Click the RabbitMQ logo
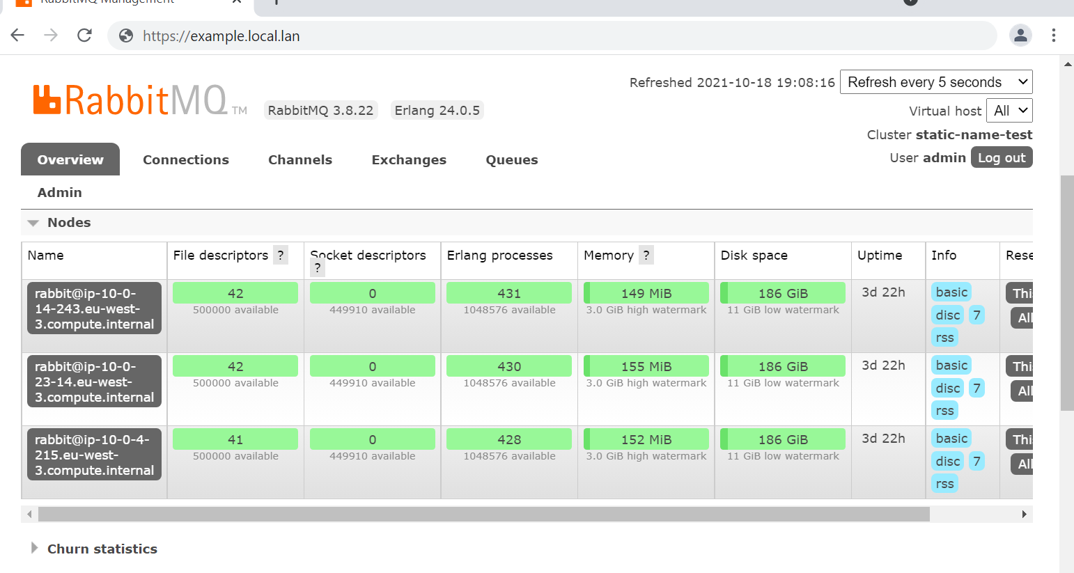This screenshot has height=573, width=1074. tap(139, 100)
